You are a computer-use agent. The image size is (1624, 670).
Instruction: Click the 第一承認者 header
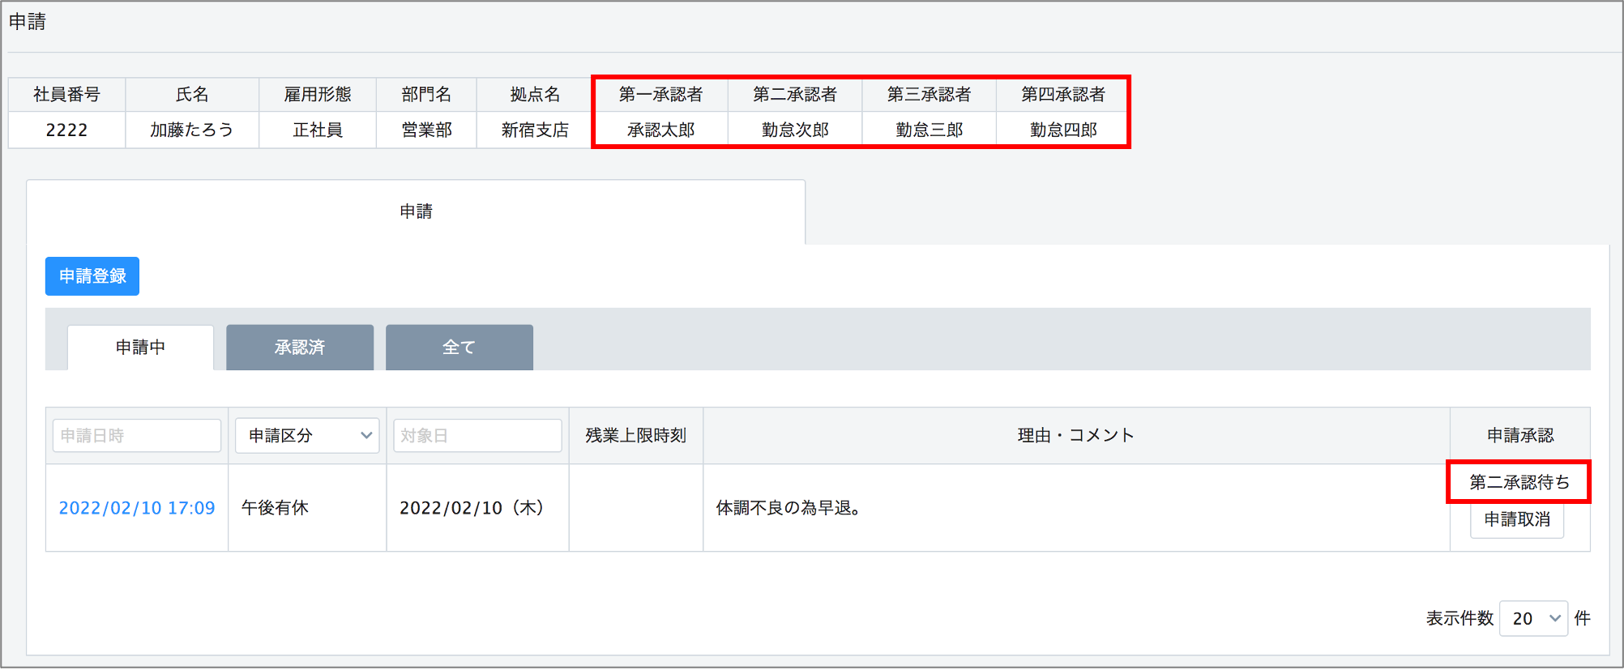(660, 95)
